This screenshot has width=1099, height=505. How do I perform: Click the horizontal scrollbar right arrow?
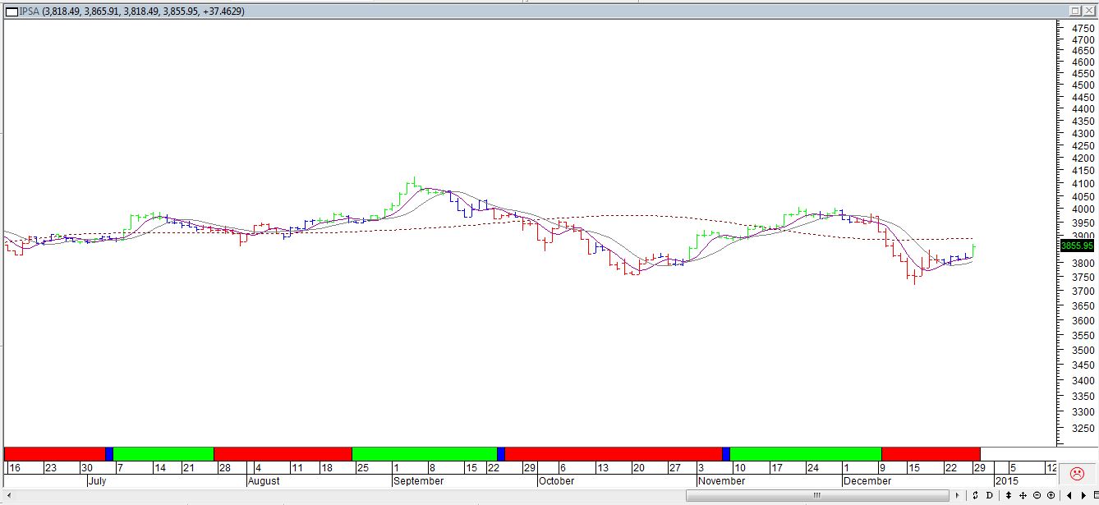(957, 495)
